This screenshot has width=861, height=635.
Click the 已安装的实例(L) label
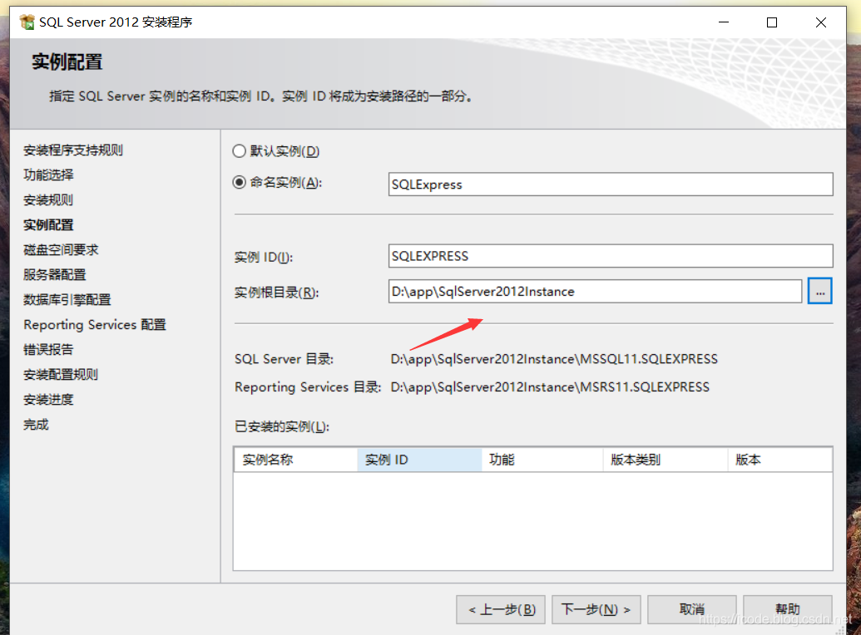[282, 426]
